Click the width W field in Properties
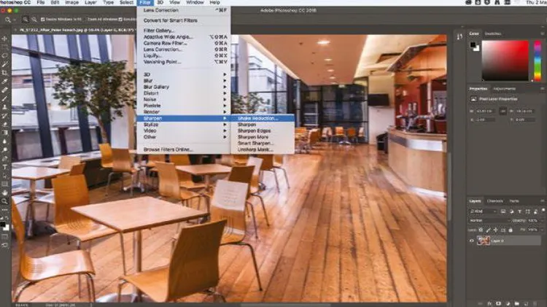Image resolution: width=547 pixels, height=307 pixels. [x=485, y=112]
